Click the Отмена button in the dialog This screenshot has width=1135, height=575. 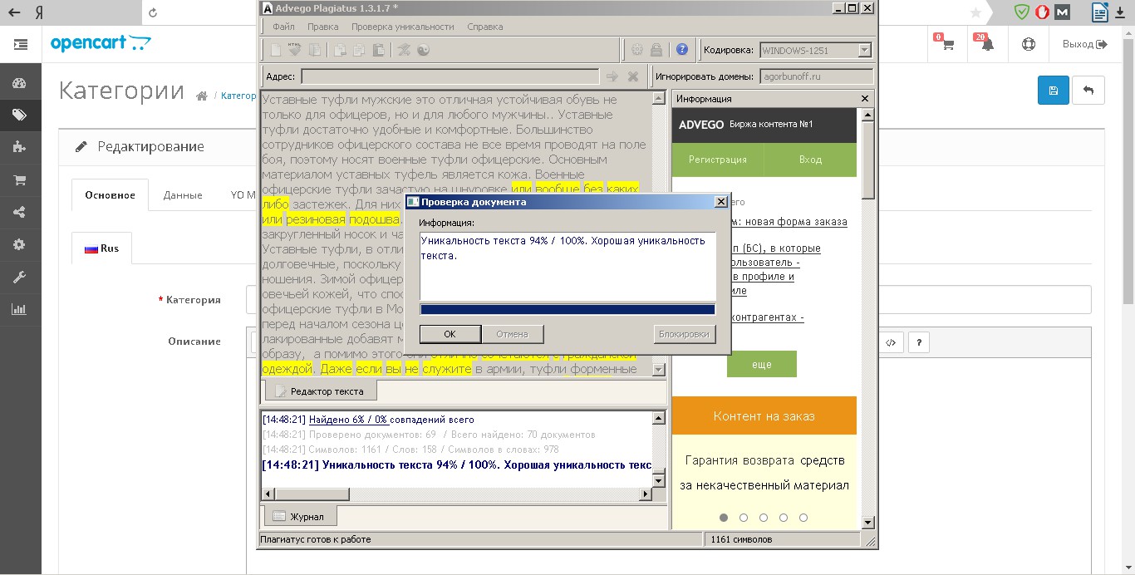coord(512,334)
